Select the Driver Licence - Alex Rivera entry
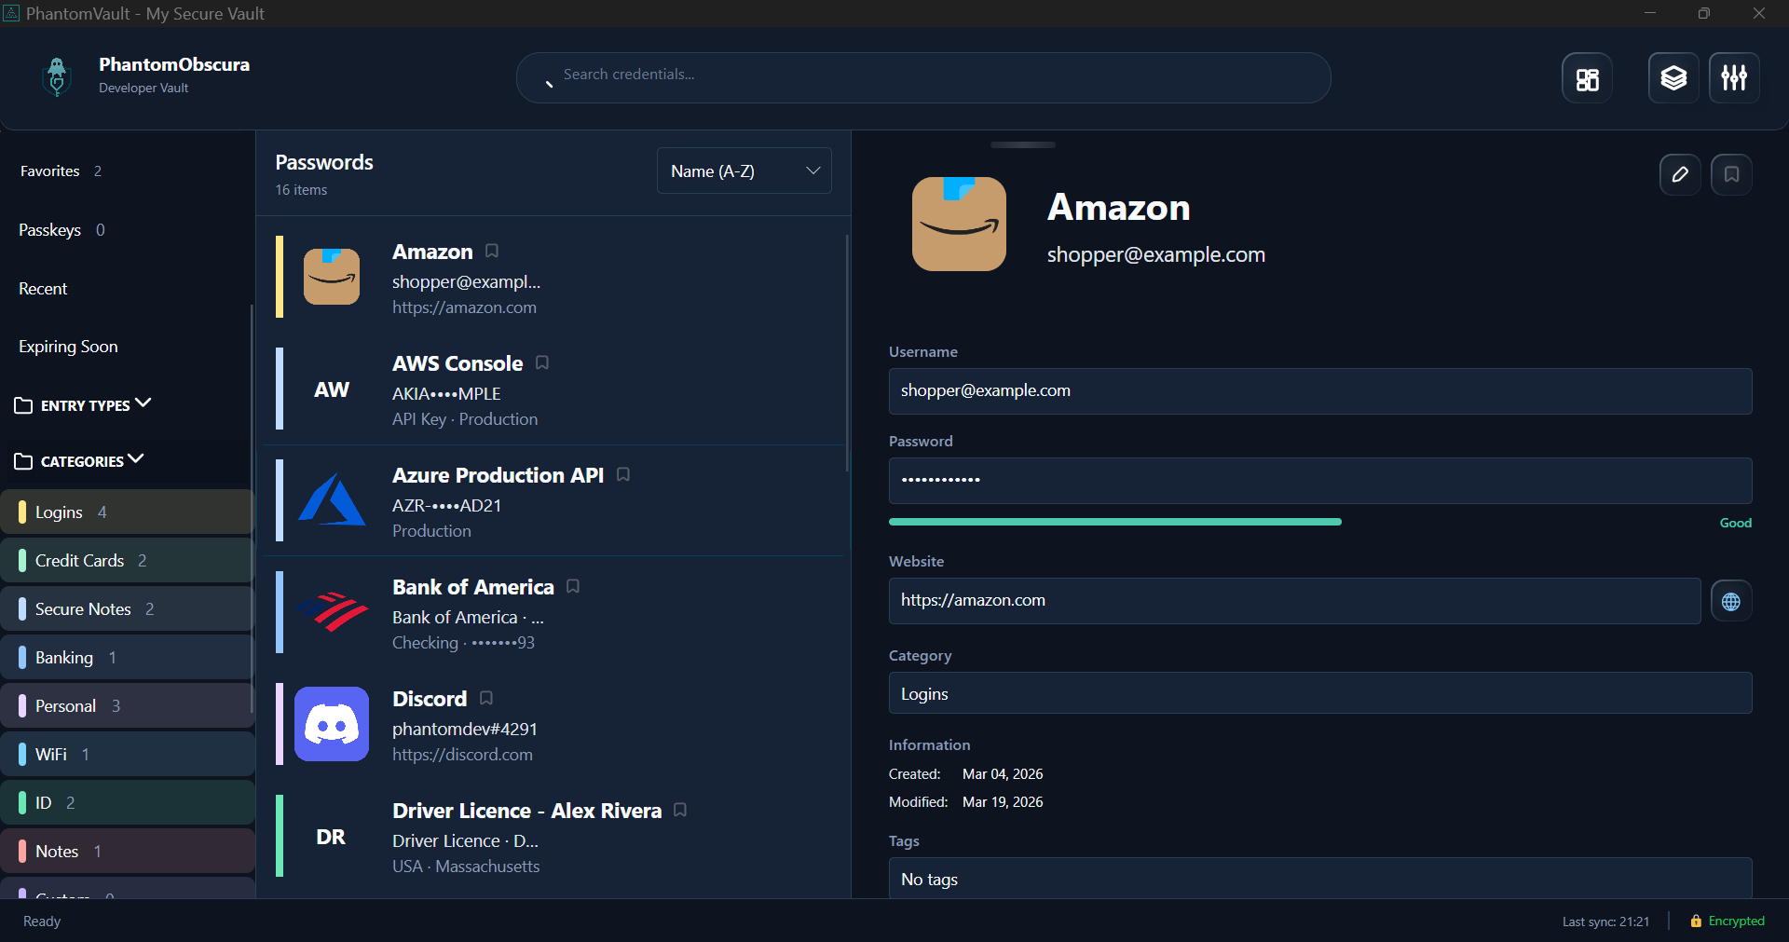Image resolution: width=1789 pixels, height=942 pixels. point(526,811)
